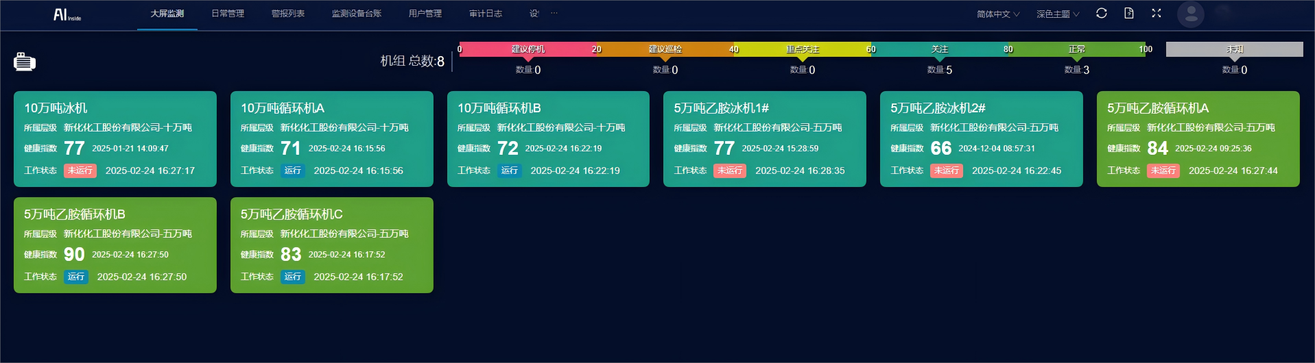
Task: Select the orange 建议巡检 health range
Action: coord(665,49)
